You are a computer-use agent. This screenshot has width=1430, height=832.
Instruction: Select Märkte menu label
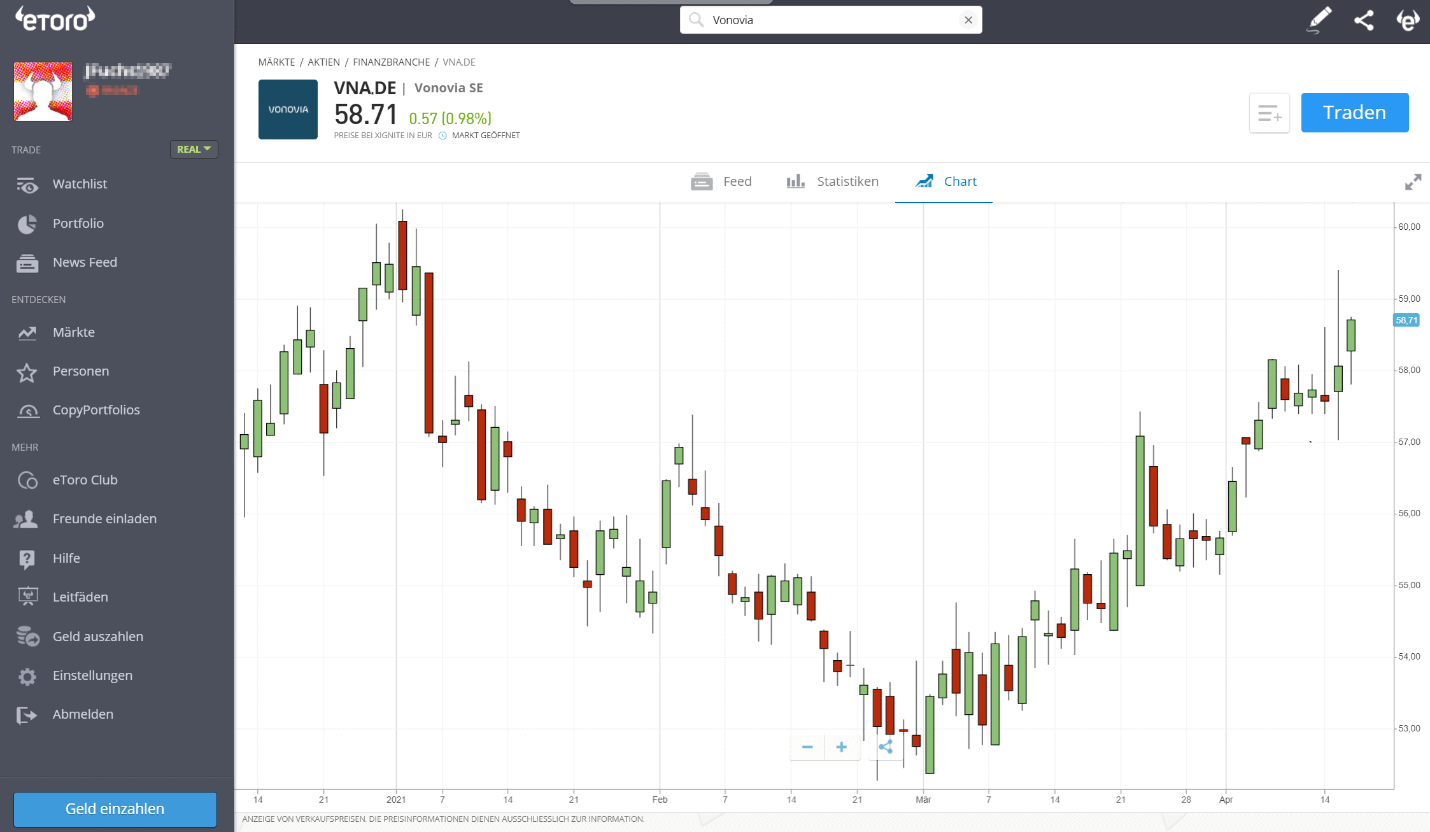click(x=74, y=332)
